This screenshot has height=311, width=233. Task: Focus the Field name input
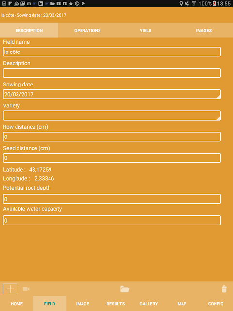112,52
